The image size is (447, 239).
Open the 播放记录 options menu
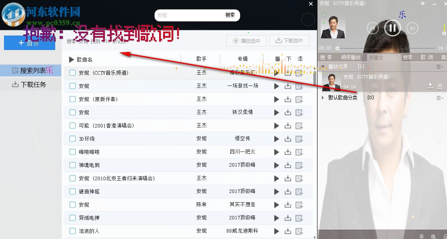click(440, 66)
